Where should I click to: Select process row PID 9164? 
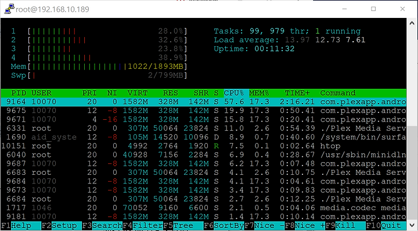click(204, 102)
